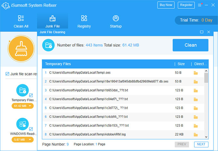
Task: Select the AdobeARM.log file path
Action: click(87, 134)
